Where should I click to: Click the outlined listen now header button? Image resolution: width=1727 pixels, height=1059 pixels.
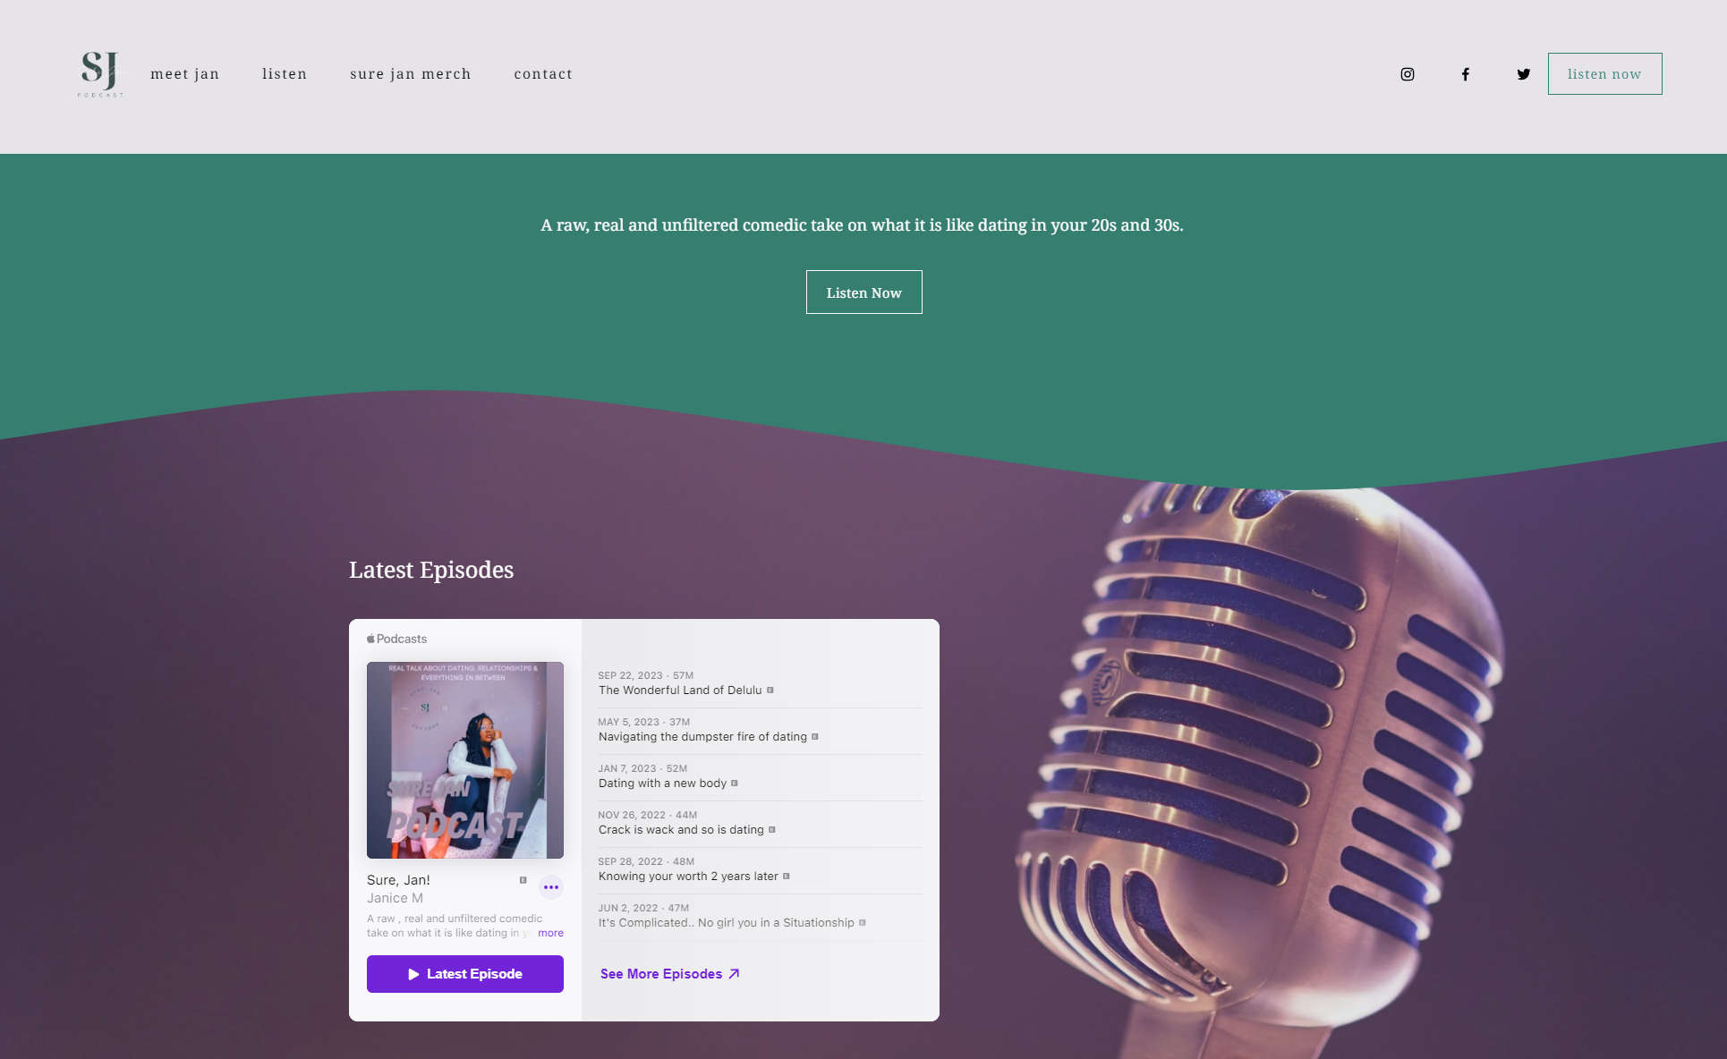pos(1605,73)
